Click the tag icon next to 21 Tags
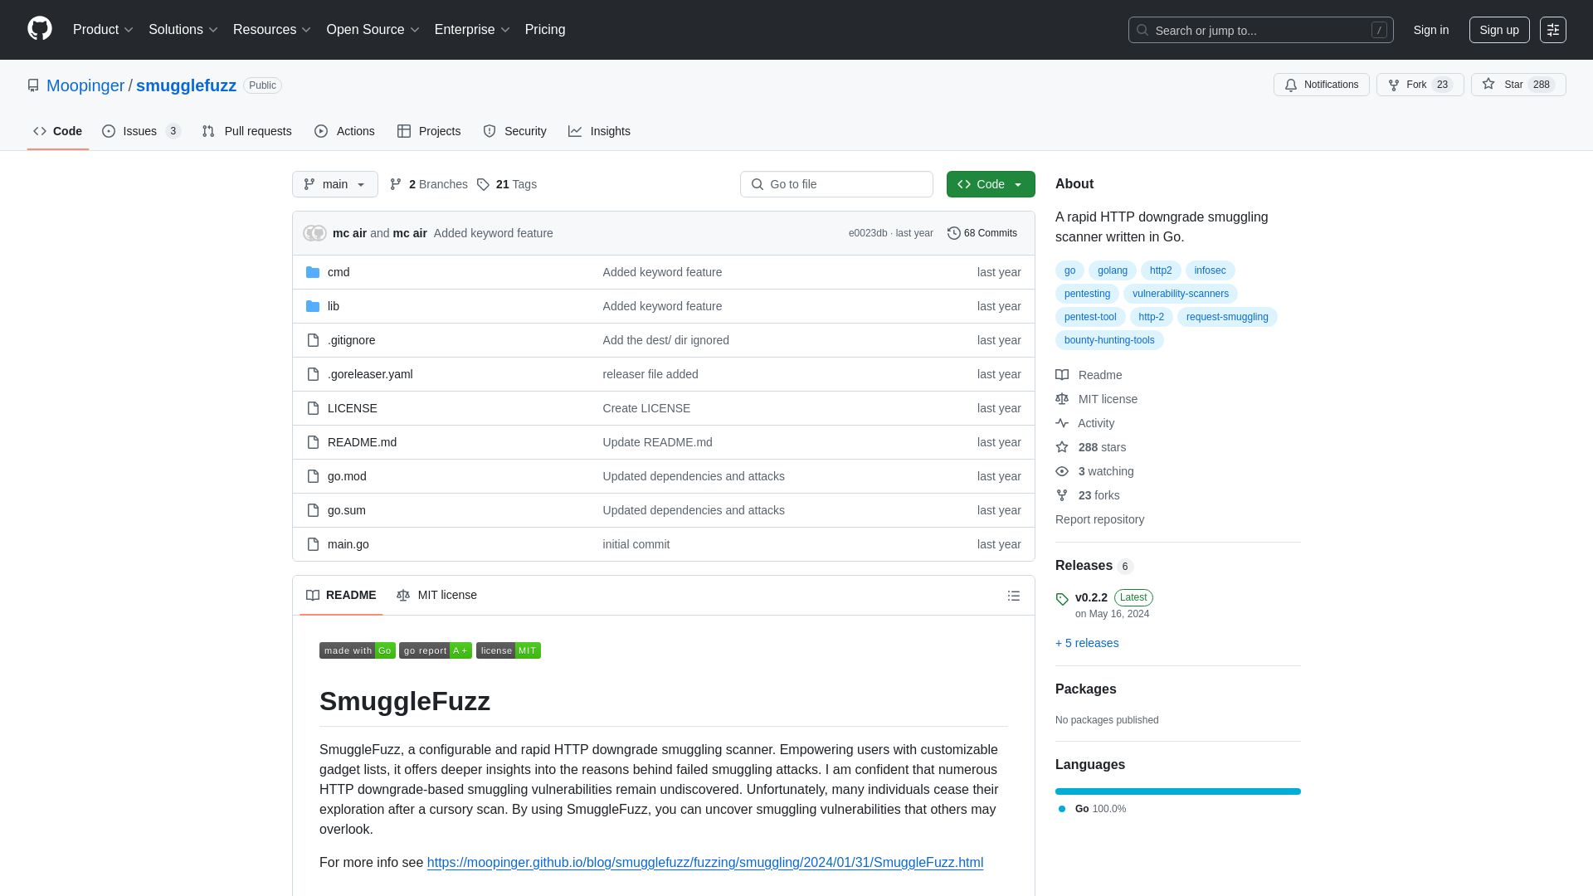1593x896 pixels. 483,184
